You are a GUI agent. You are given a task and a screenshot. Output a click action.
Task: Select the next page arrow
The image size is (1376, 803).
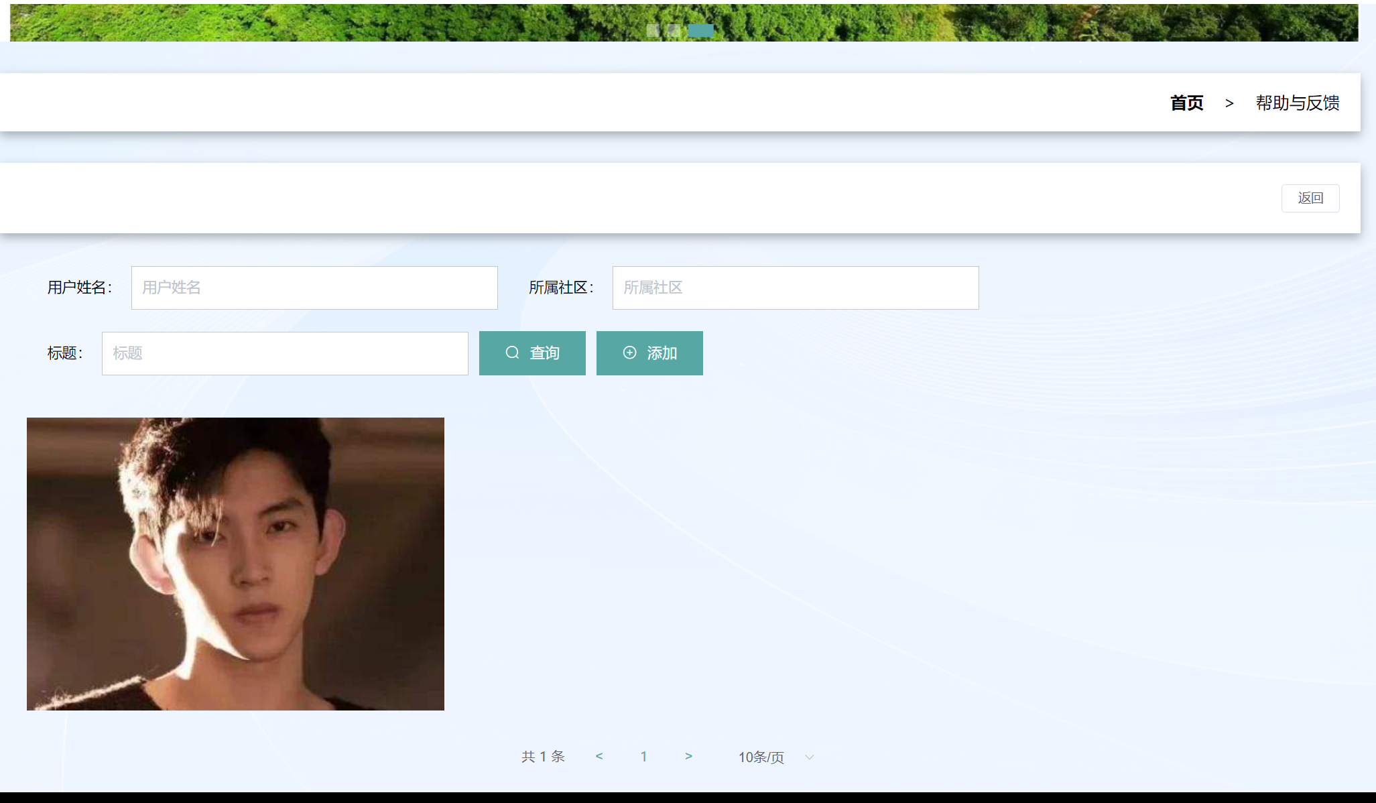(688, 757)
